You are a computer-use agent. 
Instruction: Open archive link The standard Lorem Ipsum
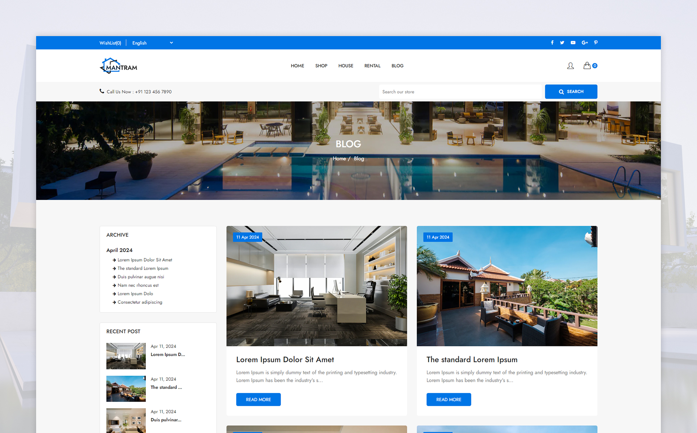tap(143, 268)
